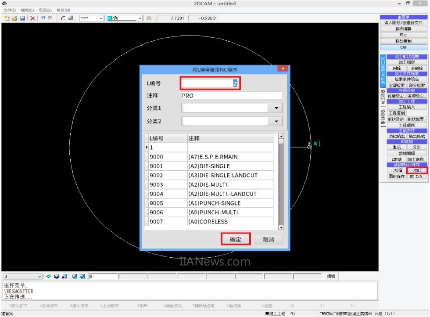The image size is (430, 317).
Task: Click the save disk icon
Action: point(22,18)
